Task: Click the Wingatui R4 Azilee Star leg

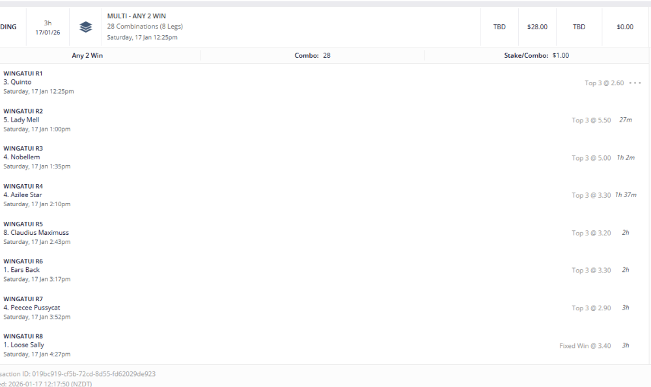Action: tap(26, 195)
